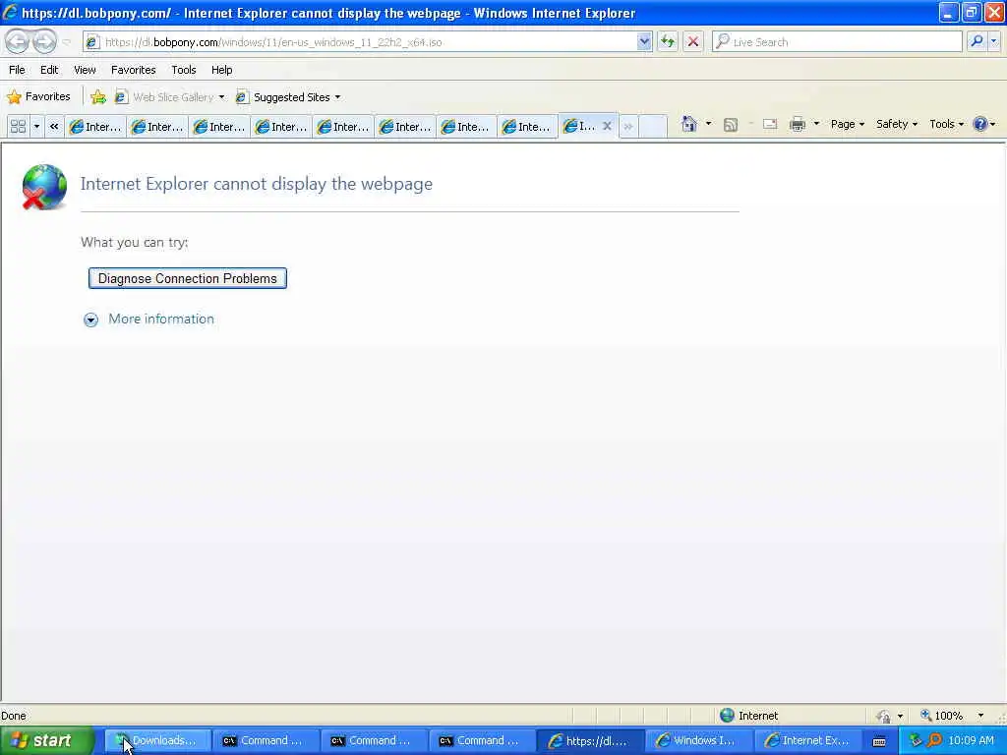Open the View menu
This screenshot has height=755, width=1007.
tap(85, 70)
